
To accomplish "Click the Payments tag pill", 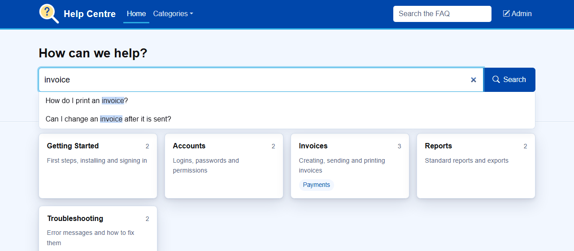I will pyautogui.click(x=316, y=185).
